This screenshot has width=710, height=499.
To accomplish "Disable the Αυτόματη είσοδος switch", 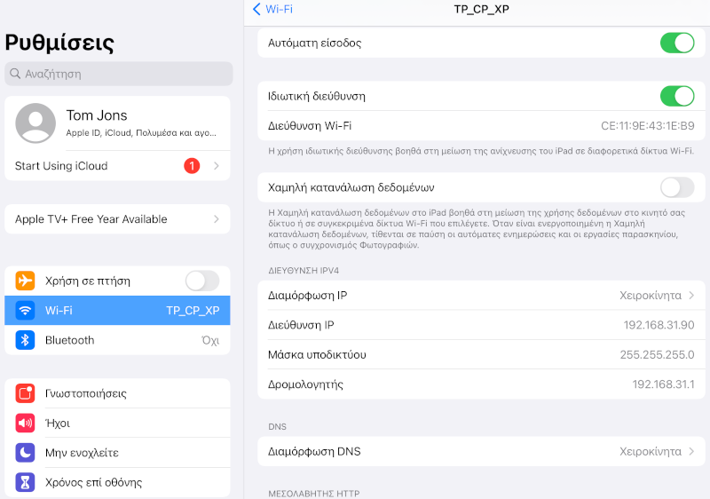I will pos(677,43).
